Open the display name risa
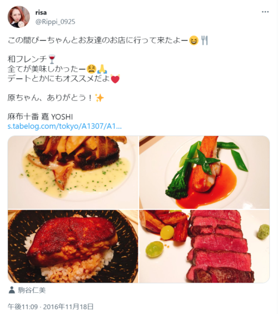278x314 pixels. click(x=41, y=13)
